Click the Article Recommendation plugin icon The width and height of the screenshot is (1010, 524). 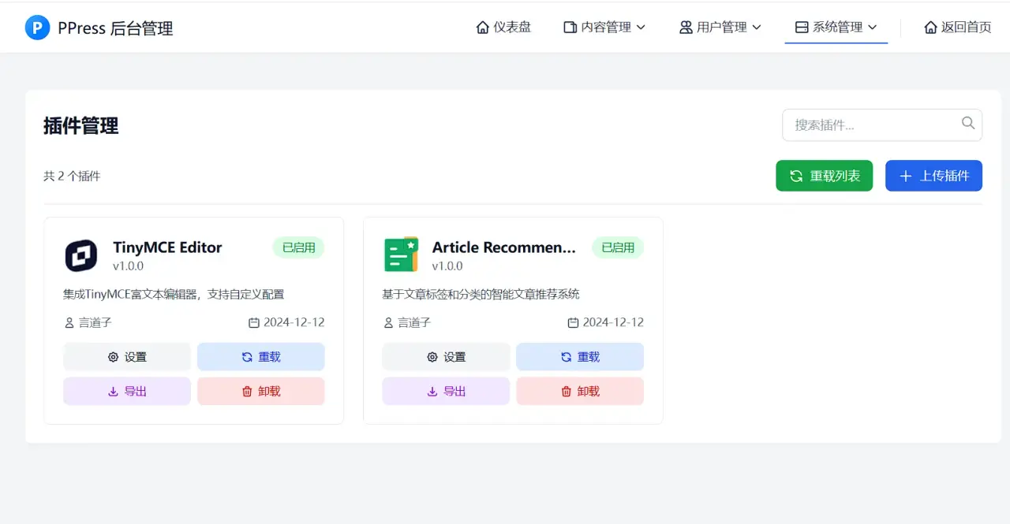(x=401, y=255)
